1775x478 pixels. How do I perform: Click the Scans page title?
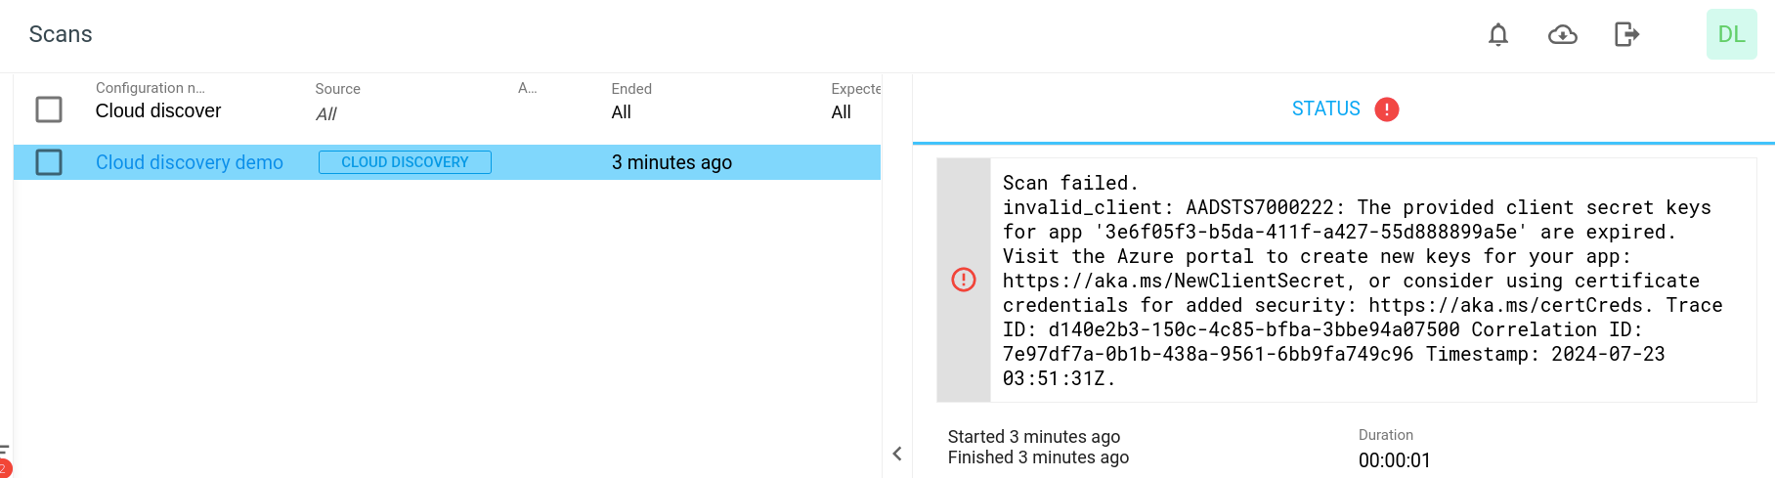[x=61, y=34]
